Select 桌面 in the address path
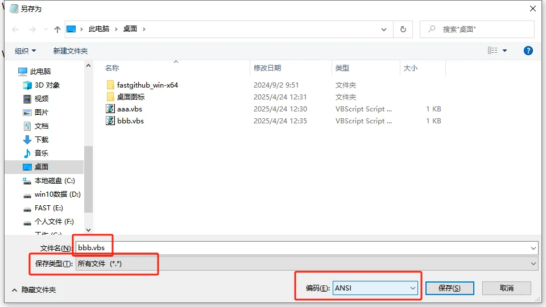546x307 pixels. 130,29
